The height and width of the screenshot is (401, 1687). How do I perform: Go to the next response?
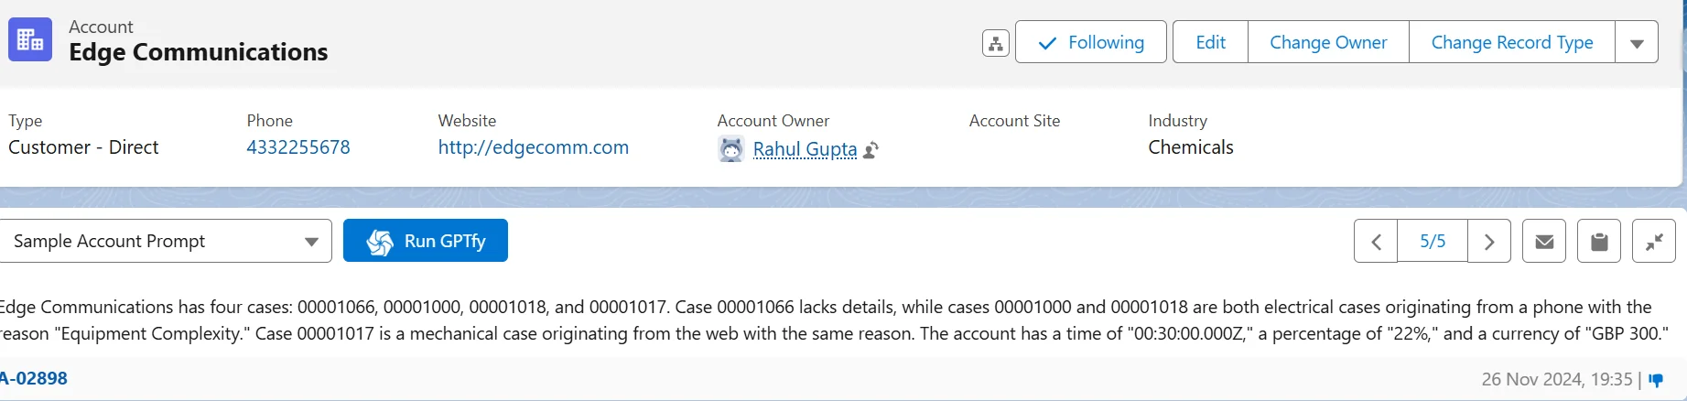pyautogui.click(x=1489, y=242)
